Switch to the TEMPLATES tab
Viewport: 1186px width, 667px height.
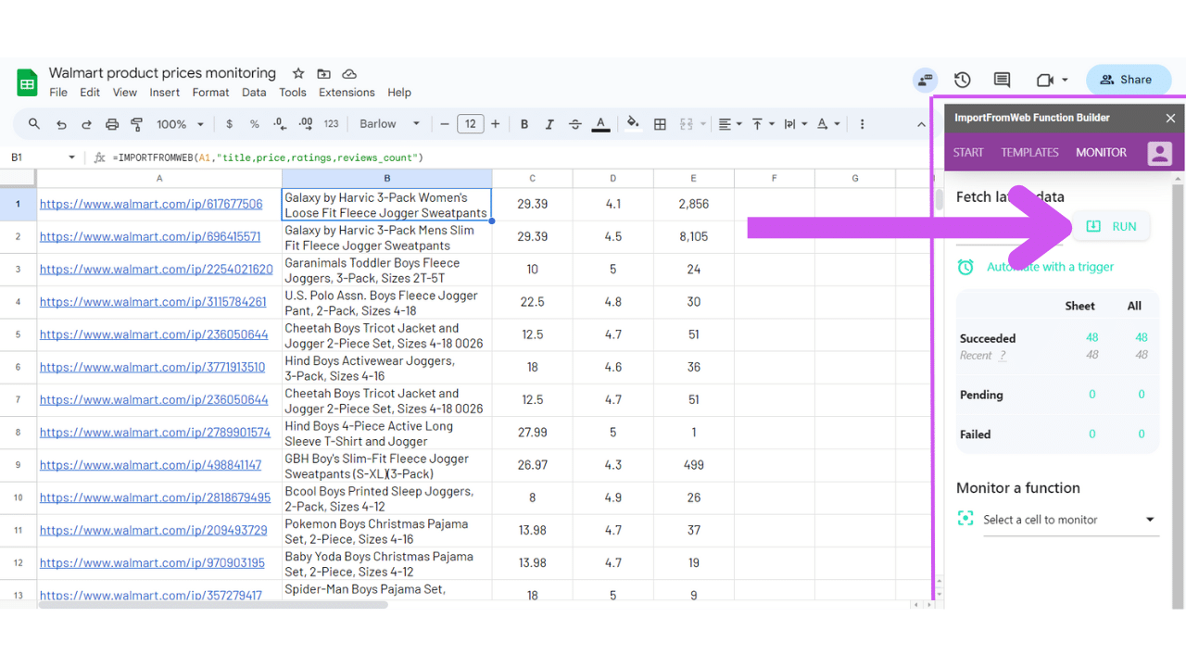(1029, 153)
